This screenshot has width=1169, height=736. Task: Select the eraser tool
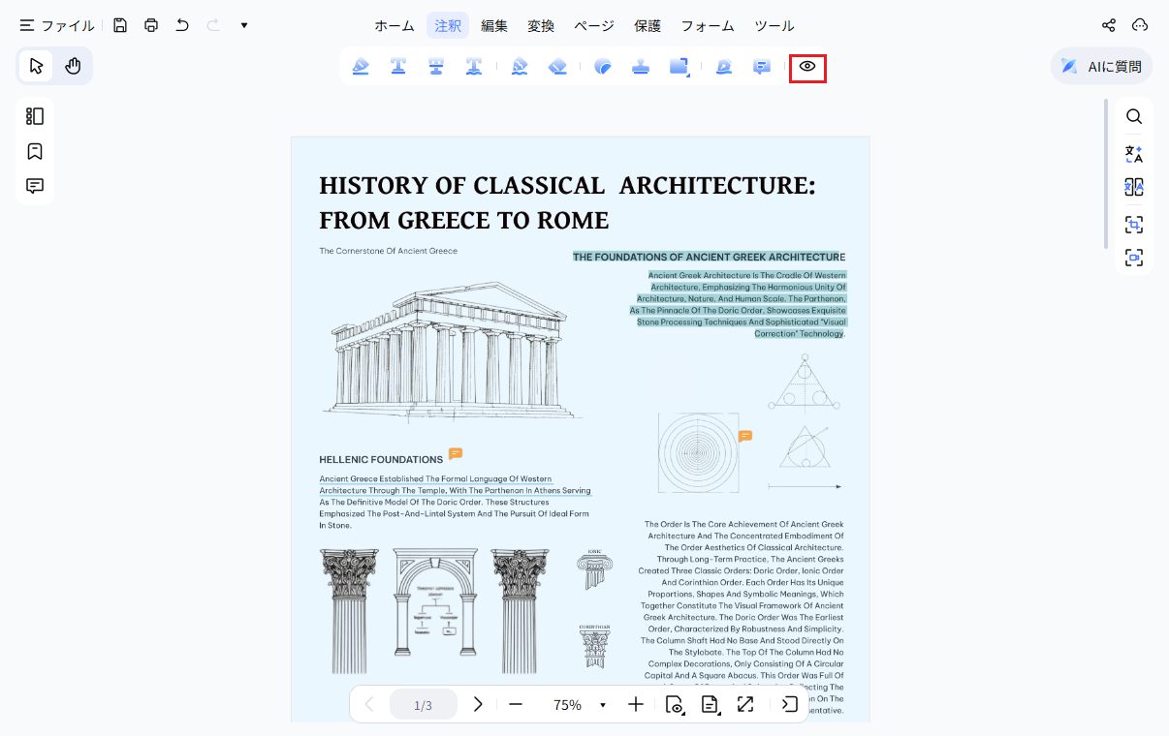click(x=557, y=67)
